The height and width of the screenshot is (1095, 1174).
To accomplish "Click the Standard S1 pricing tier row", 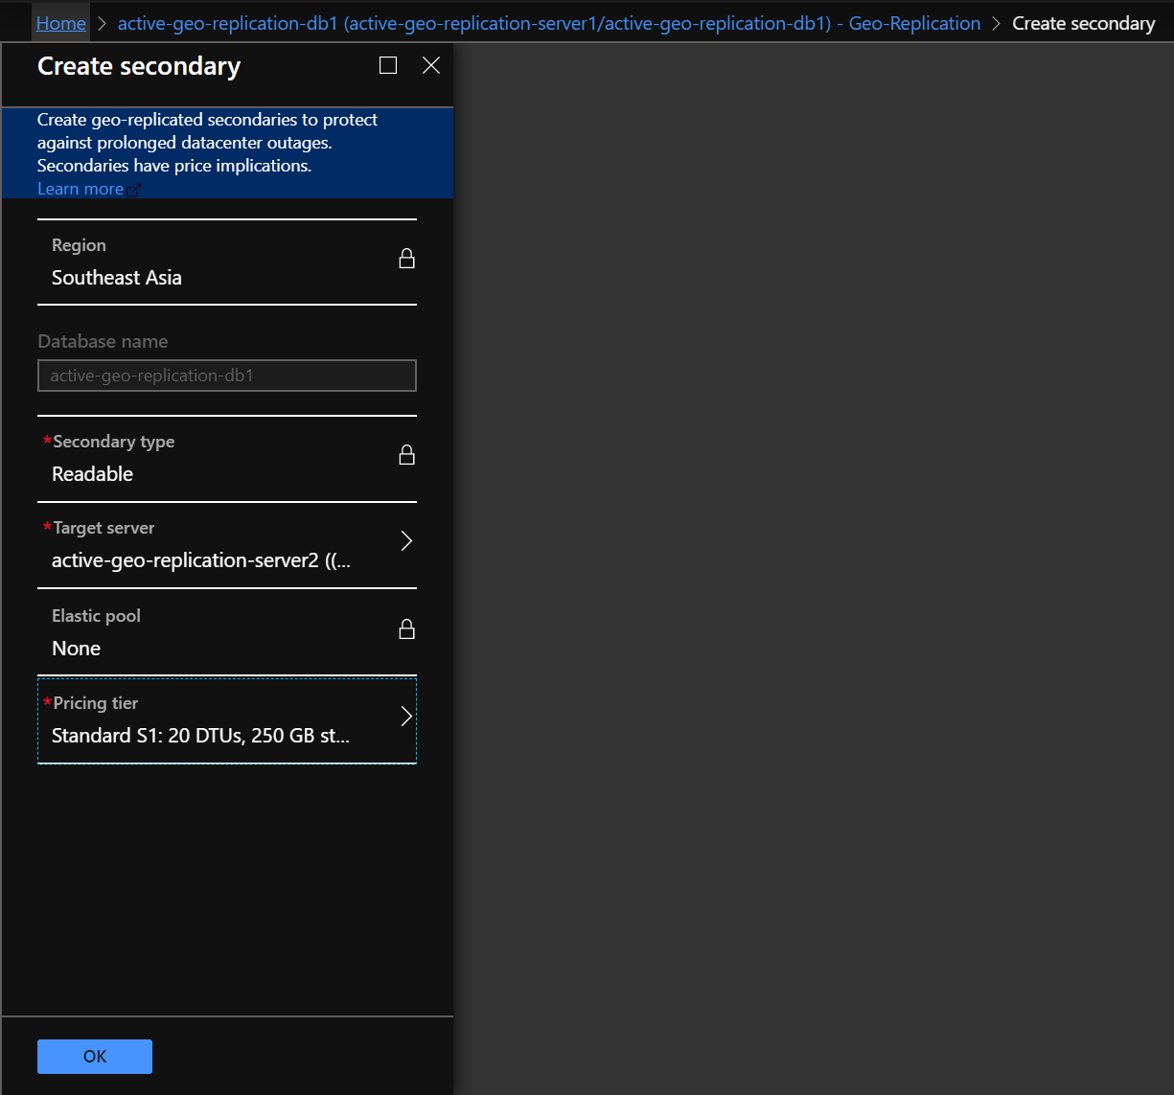I will tap(226, 719).
